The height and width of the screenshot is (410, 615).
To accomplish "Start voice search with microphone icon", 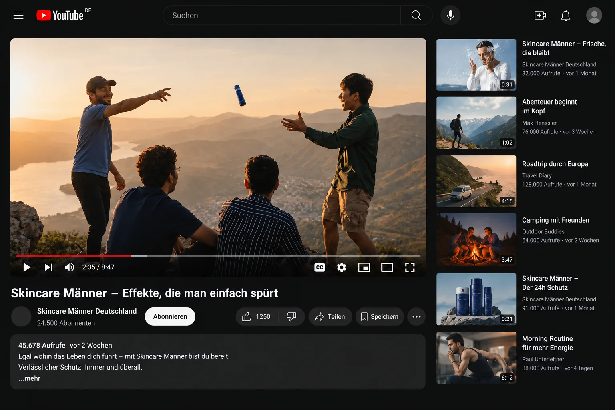I will coord(450,15).
